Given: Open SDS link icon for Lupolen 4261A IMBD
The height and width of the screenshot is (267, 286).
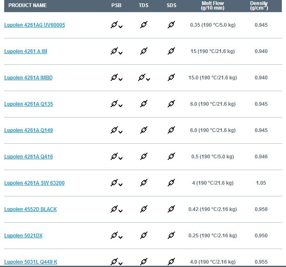Looking at the screenshot, I should point(171,77).
